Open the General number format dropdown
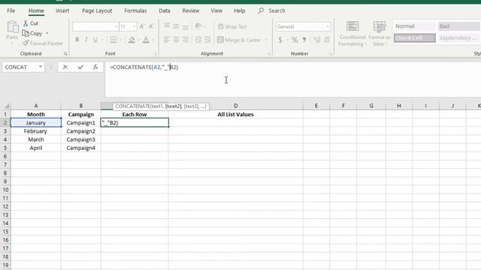This screenshot has width=481, height=270. (328, 27)
